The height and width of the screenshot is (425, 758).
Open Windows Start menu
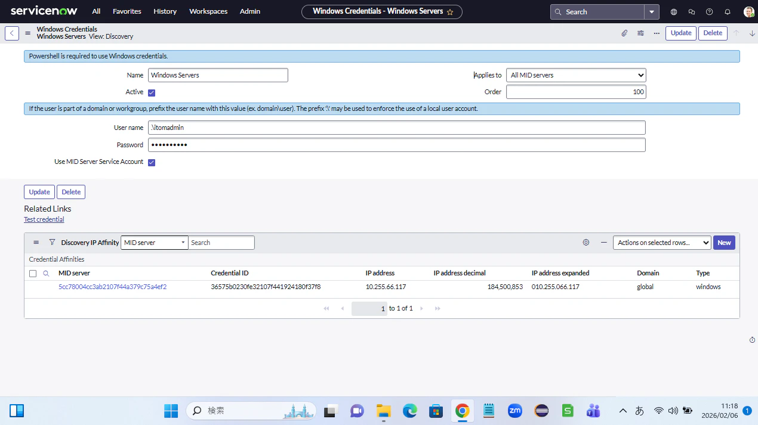(x=171, y=411)
